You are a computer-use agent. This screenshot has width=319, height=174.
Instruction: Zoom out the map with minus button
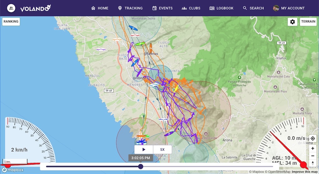click(x=313, y=156)
